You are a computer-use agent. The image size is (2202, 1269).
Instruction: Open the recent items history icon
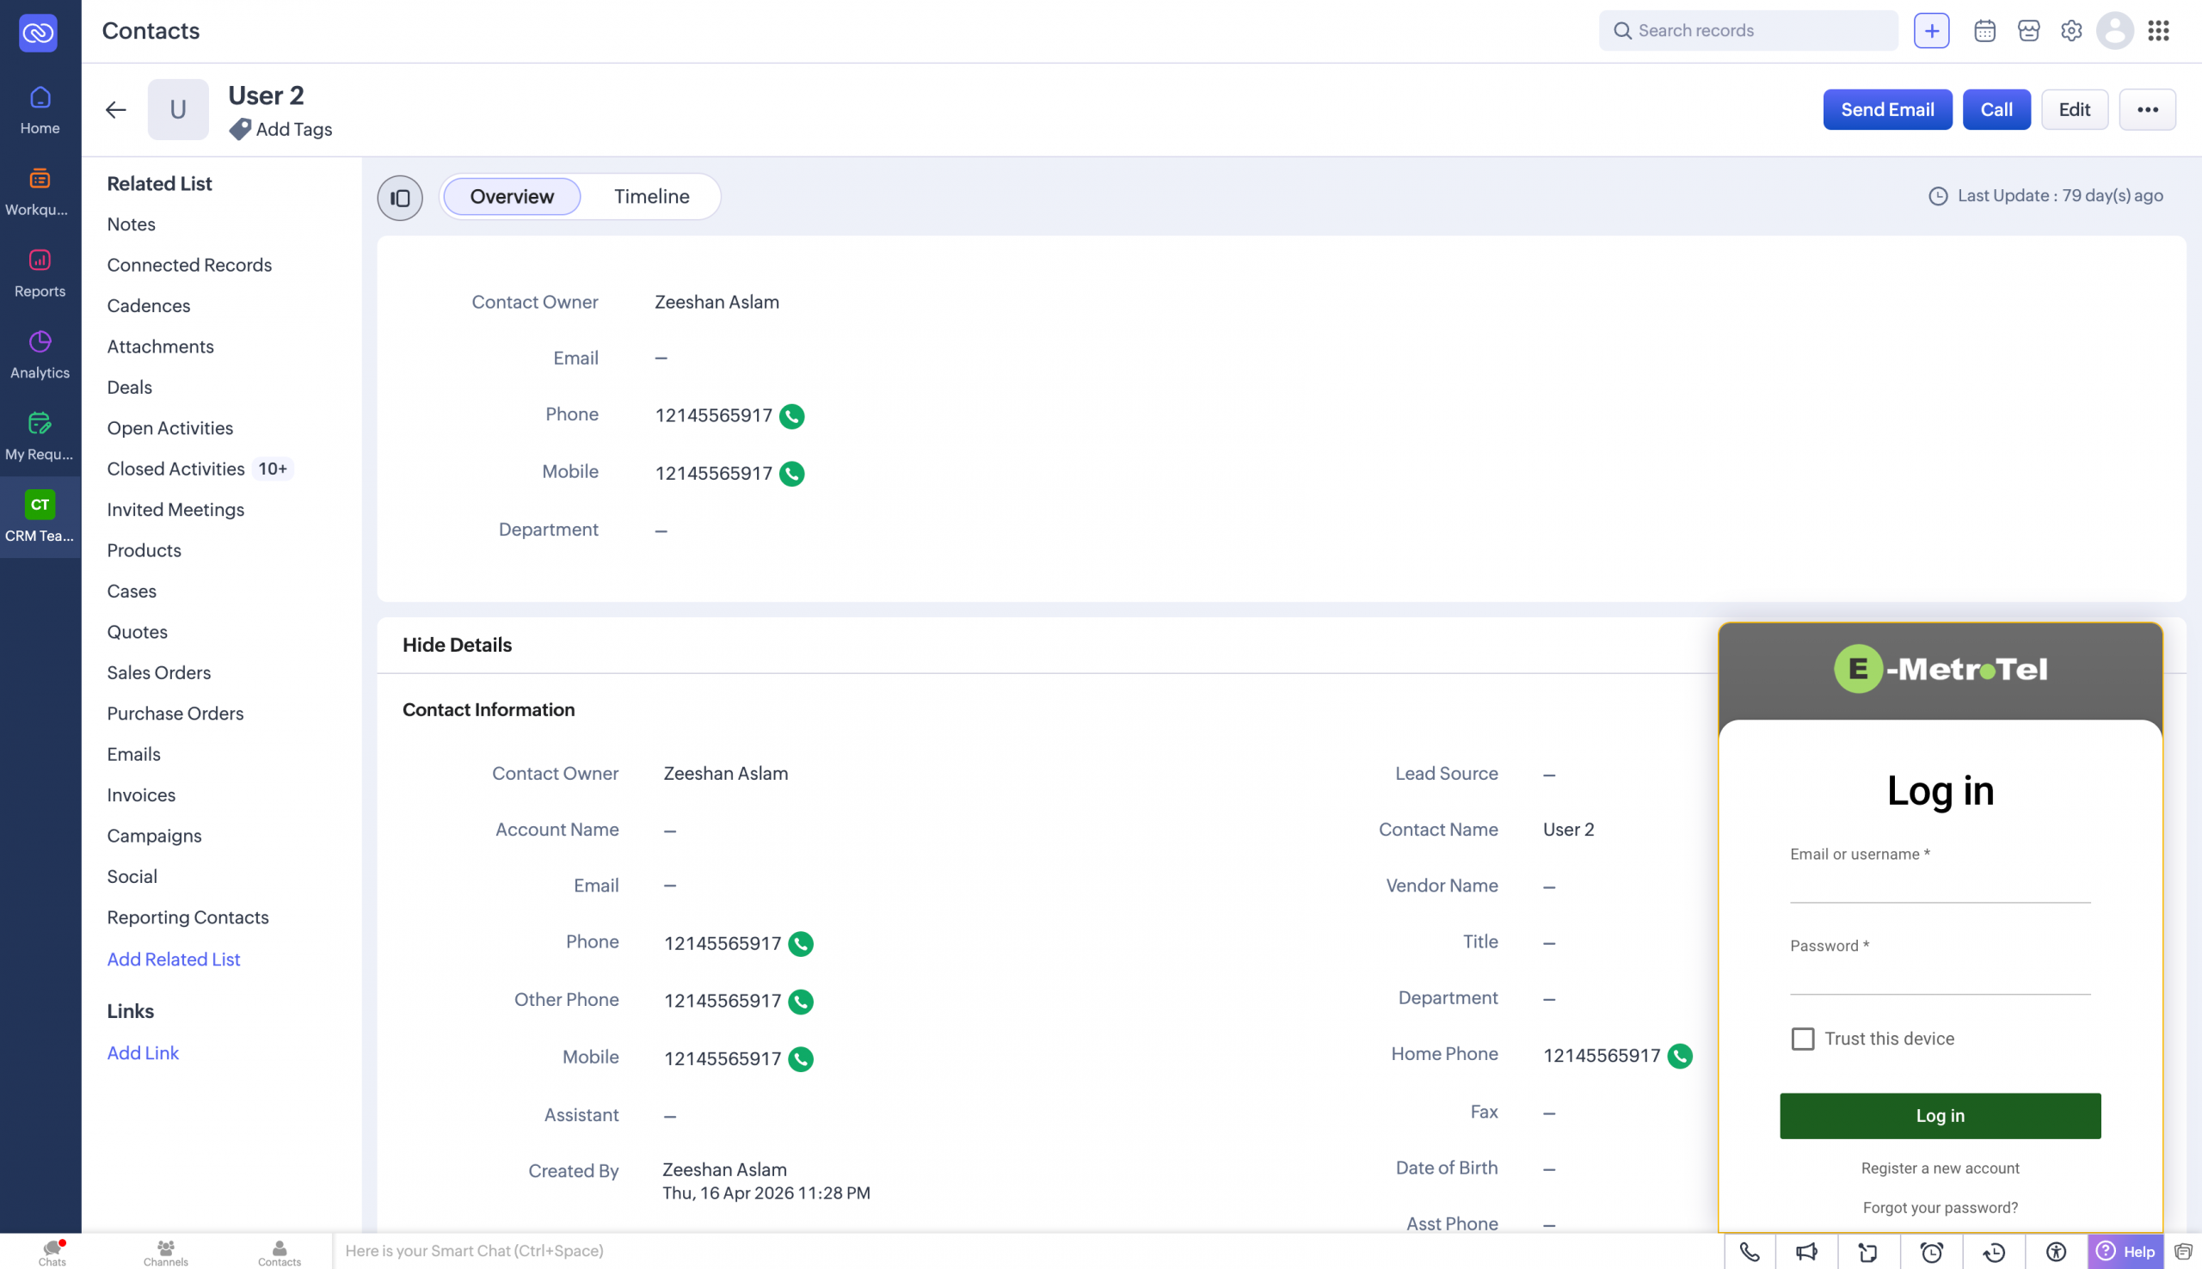(x=1994, y=1252)
